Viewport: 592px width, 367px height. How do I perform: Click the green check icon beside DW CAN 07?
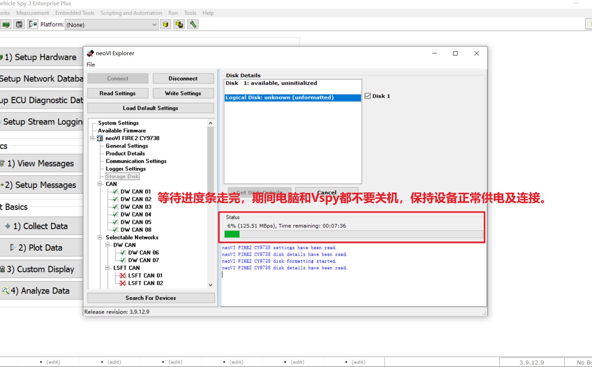pyautogui.click(x=123, y=260)
